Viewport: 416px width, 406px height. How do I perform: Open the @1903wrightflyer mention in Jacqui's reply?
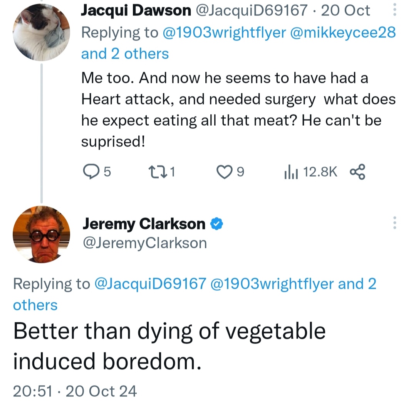pos(225,32)
